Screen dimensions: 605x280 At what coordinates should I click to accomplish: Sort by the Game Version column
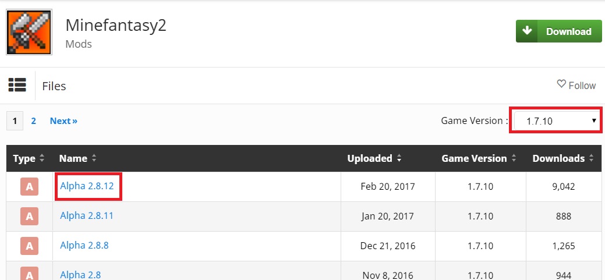tap(479, 158)
